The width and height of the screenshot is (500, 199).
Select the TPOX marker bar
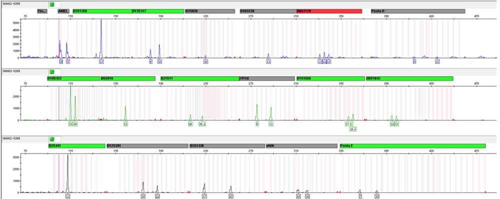(267, 78)
